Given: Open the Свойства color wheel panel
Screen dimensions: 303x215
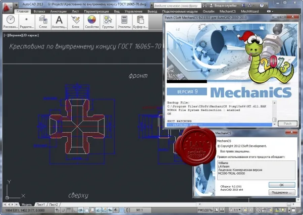Looking at the screenshot, I should point(92,22).
